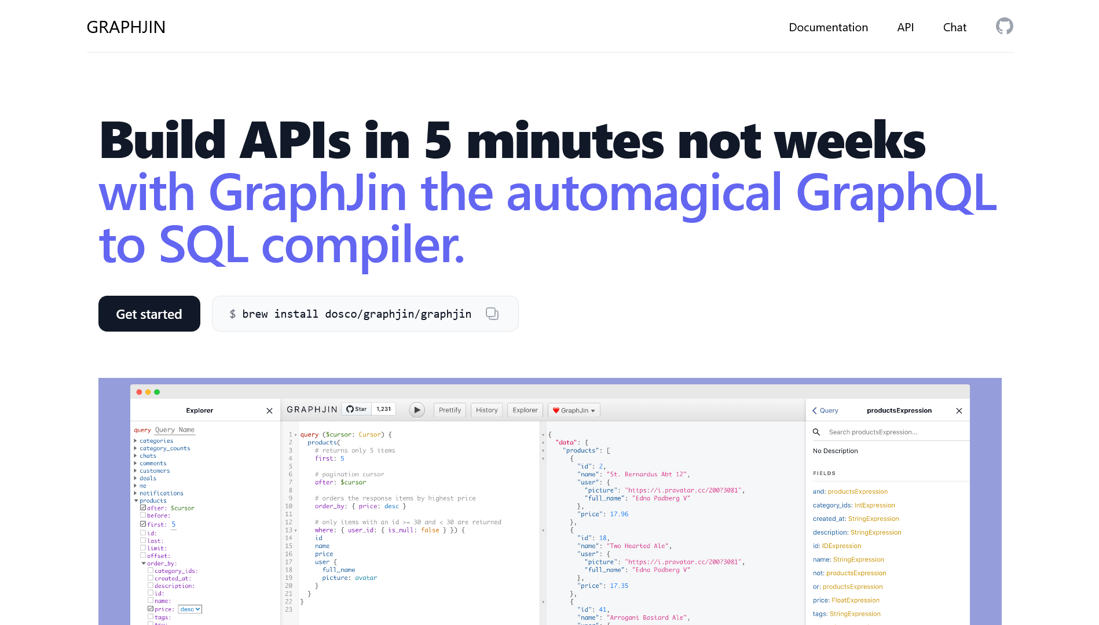Check category_ids under order_by
Image resolution: width=1099 pixels, height=625 pixels.
(x=151, y=571)
